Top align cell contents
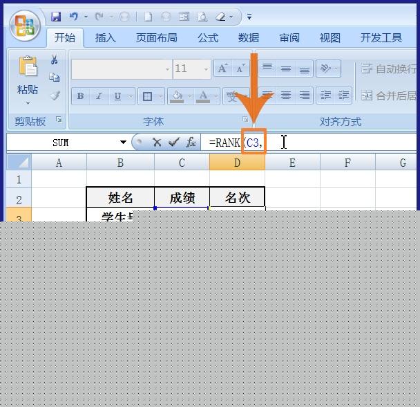 (x=267, y=69)
